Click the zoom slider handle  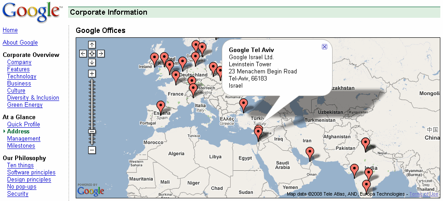[92, 132]
